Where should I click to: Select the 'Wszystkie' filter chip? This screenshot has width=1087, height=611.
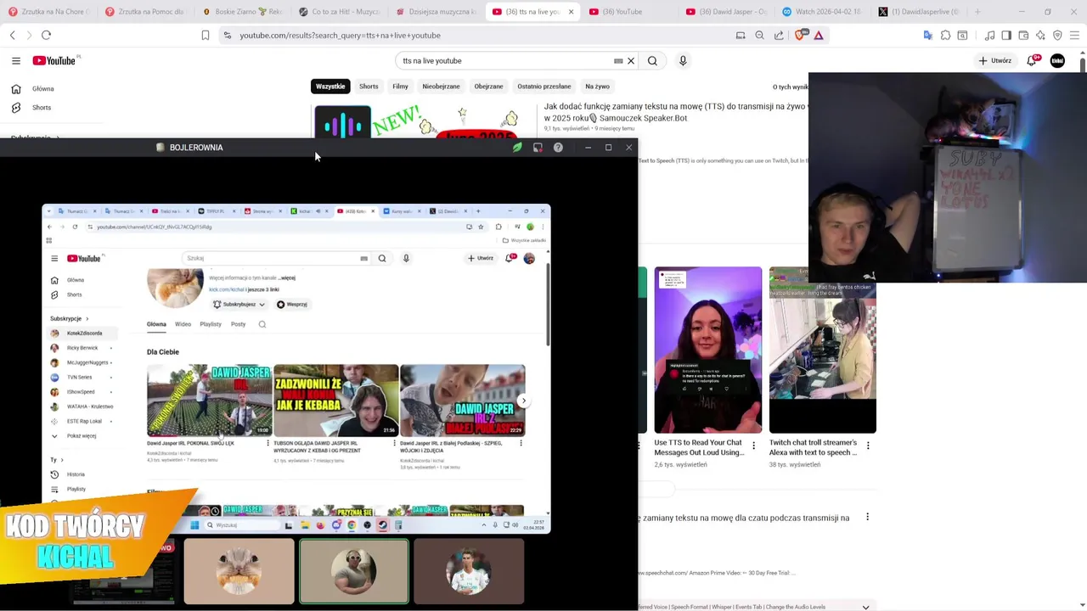pyautogui.click(x=330, y=86)
